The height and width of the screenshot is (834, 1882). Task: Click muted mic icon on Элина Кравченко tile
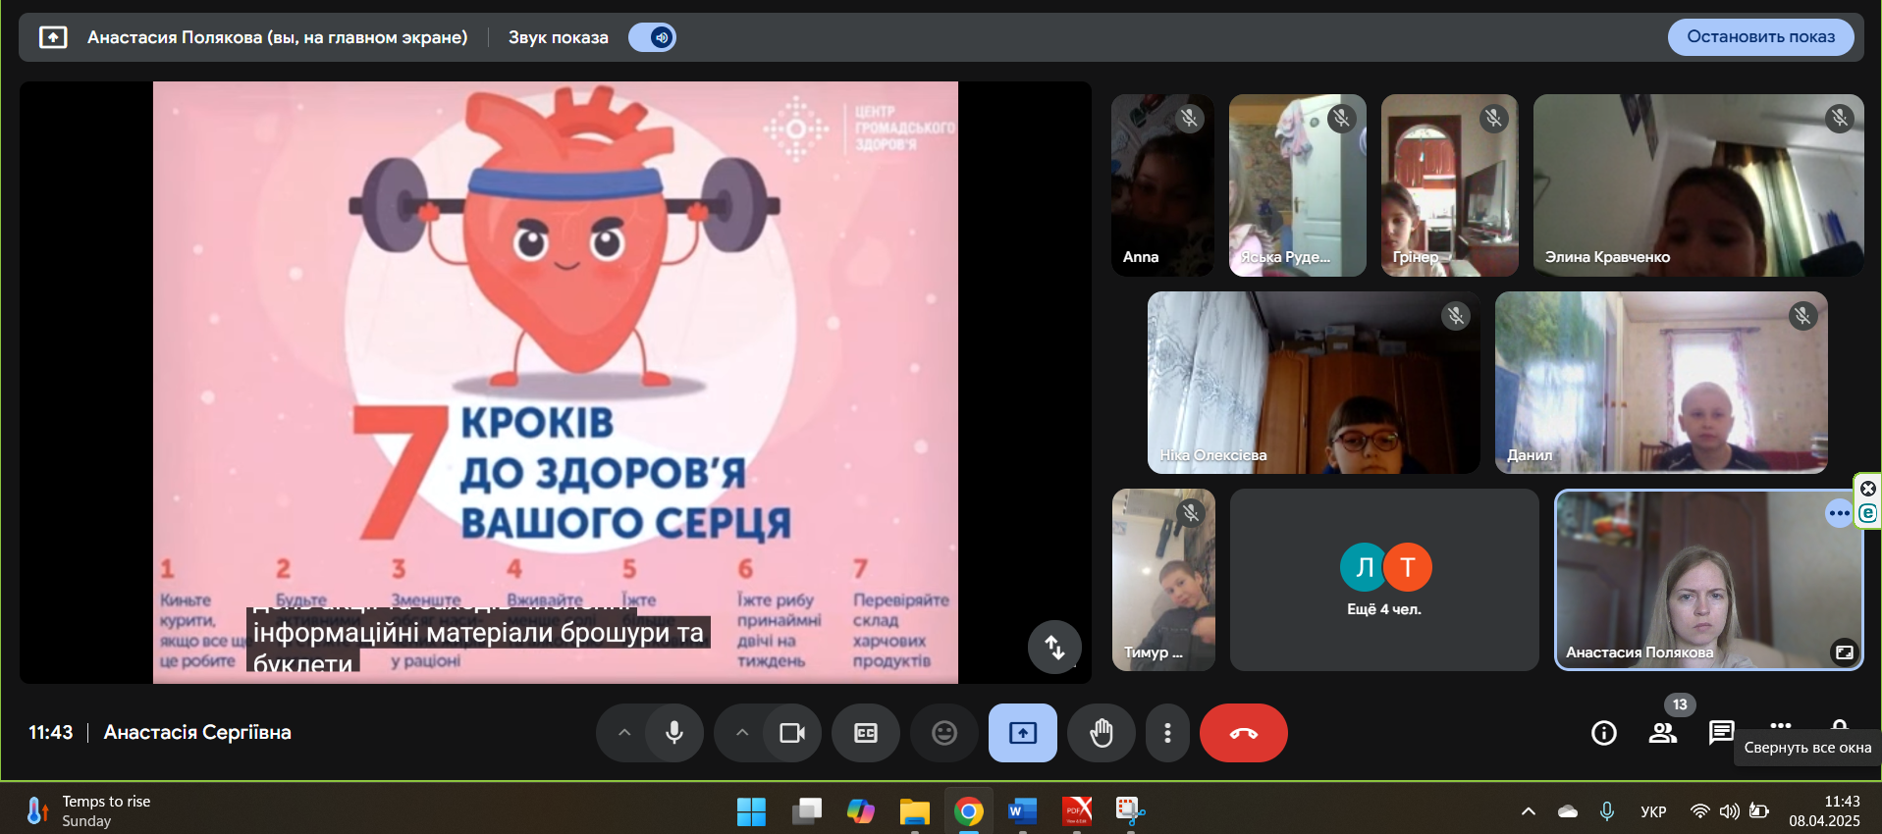point(1840,119)
